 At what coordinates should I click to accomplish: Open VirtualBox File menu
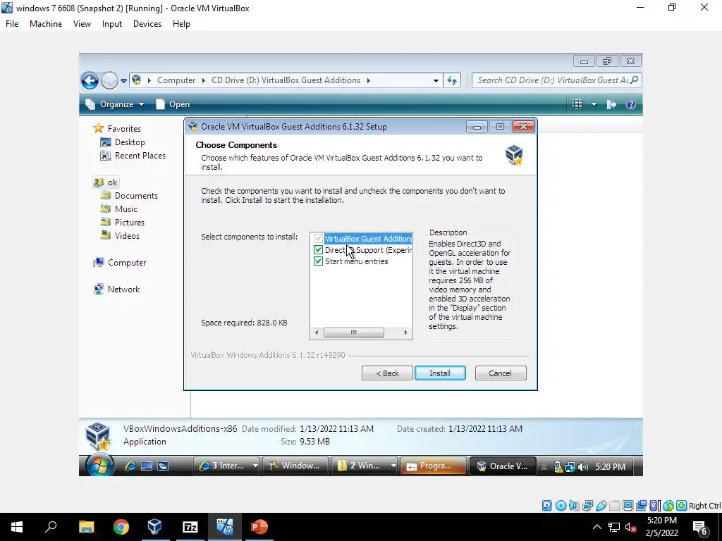coord(12,24)
